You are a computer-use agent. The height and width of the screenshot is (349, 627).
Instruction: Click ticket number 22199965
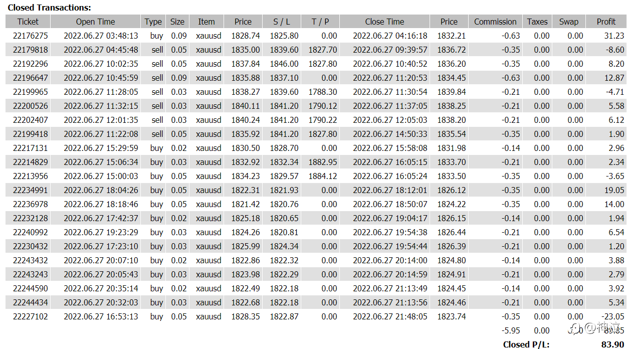(31, 92)
